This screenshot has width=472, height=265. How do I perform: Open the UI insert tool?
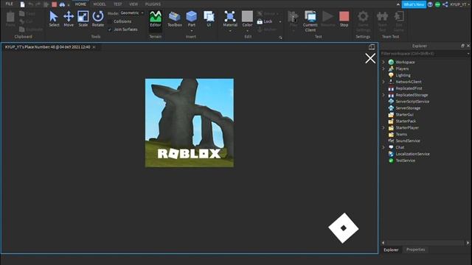click(209, 18)
